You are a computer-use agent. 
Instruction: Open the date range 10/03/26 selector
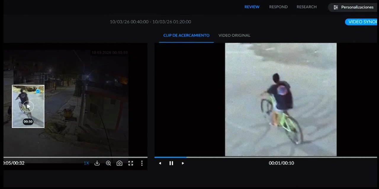point(150,22)
